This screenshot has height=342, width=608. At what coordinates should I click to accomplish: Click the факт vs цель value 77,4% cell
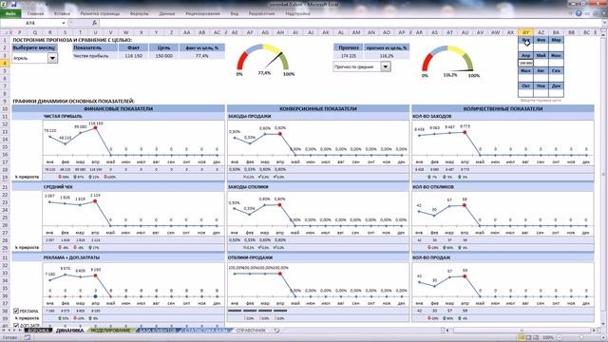[x=202, y=56]
